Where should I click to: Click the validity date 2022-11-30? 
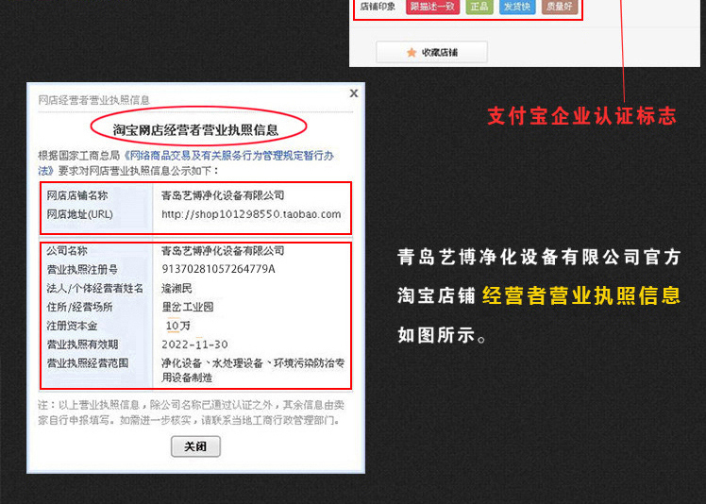(x=195, y=344)
